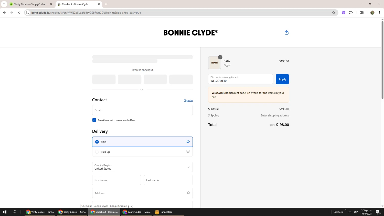Image resolution: width=384 pixels, height=216 pixels.
Task: Open the reading list side panel icon
Action: [361, 13]
